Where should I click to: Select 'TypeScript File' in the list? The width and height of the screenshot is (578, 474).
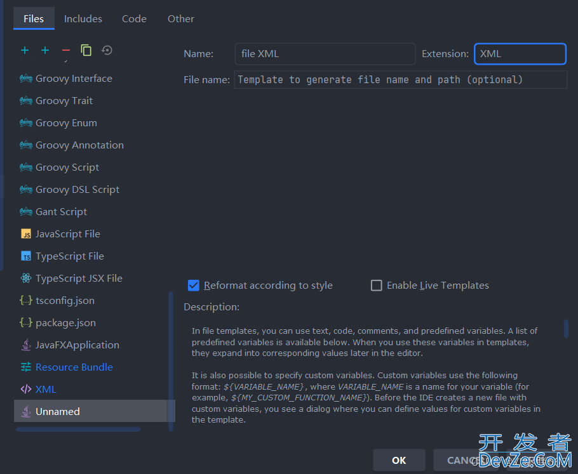pyautogui.click(x=70, y=256)
